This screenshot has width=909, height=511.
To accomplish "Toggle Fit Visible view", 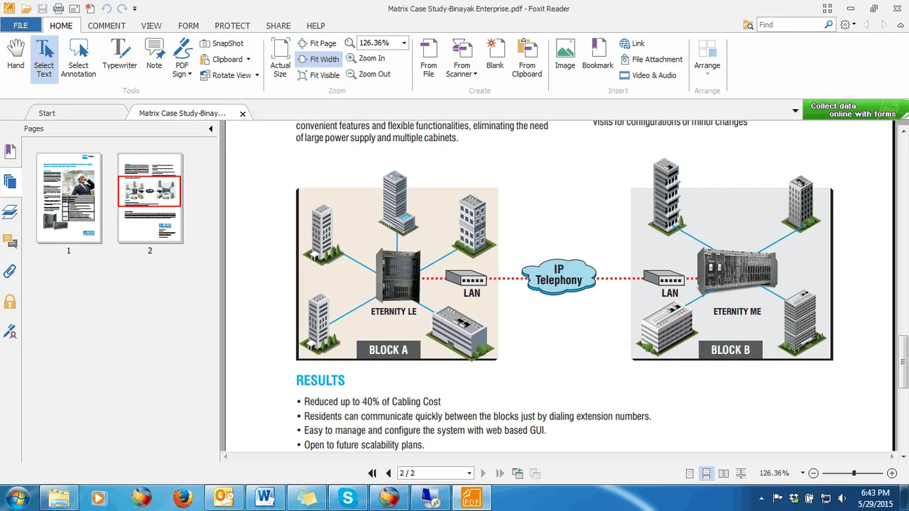I will tap(318, 75).
